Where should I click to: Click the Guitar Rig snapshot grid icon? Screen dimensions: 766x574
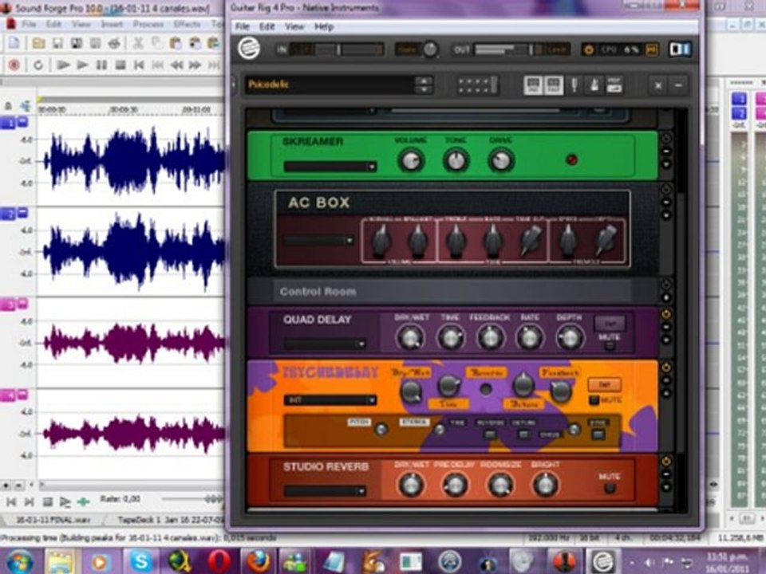click(x=477, y=85)
